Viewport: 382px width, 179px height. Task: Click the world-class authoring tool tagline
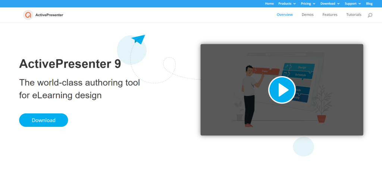[x=79, y=89]
